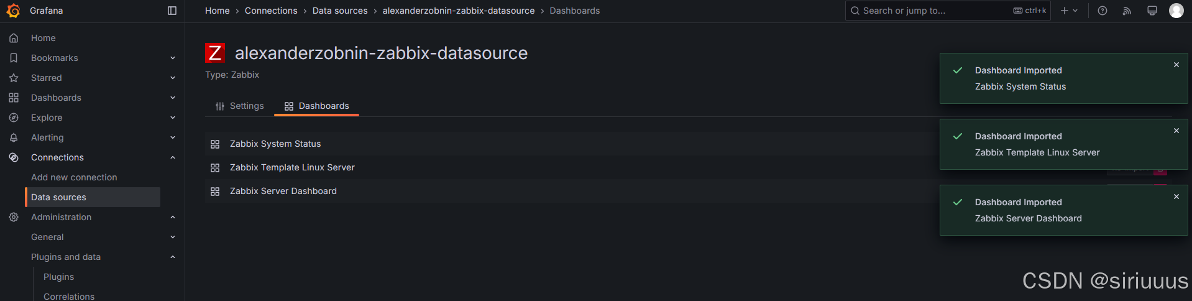
Task: Open alexanderzobnin-zabbix-datasource breadcrumb link
Action: point(459,11)
